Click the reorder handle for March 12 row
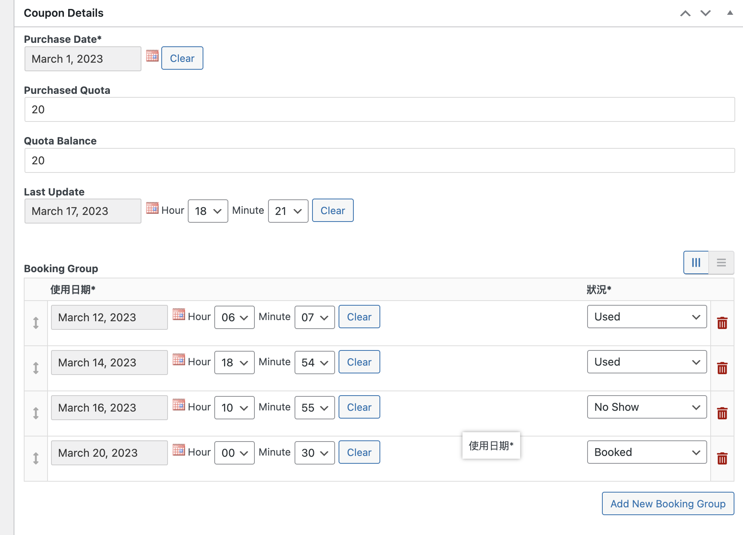The image size is (743, 535). coord(36,323)
